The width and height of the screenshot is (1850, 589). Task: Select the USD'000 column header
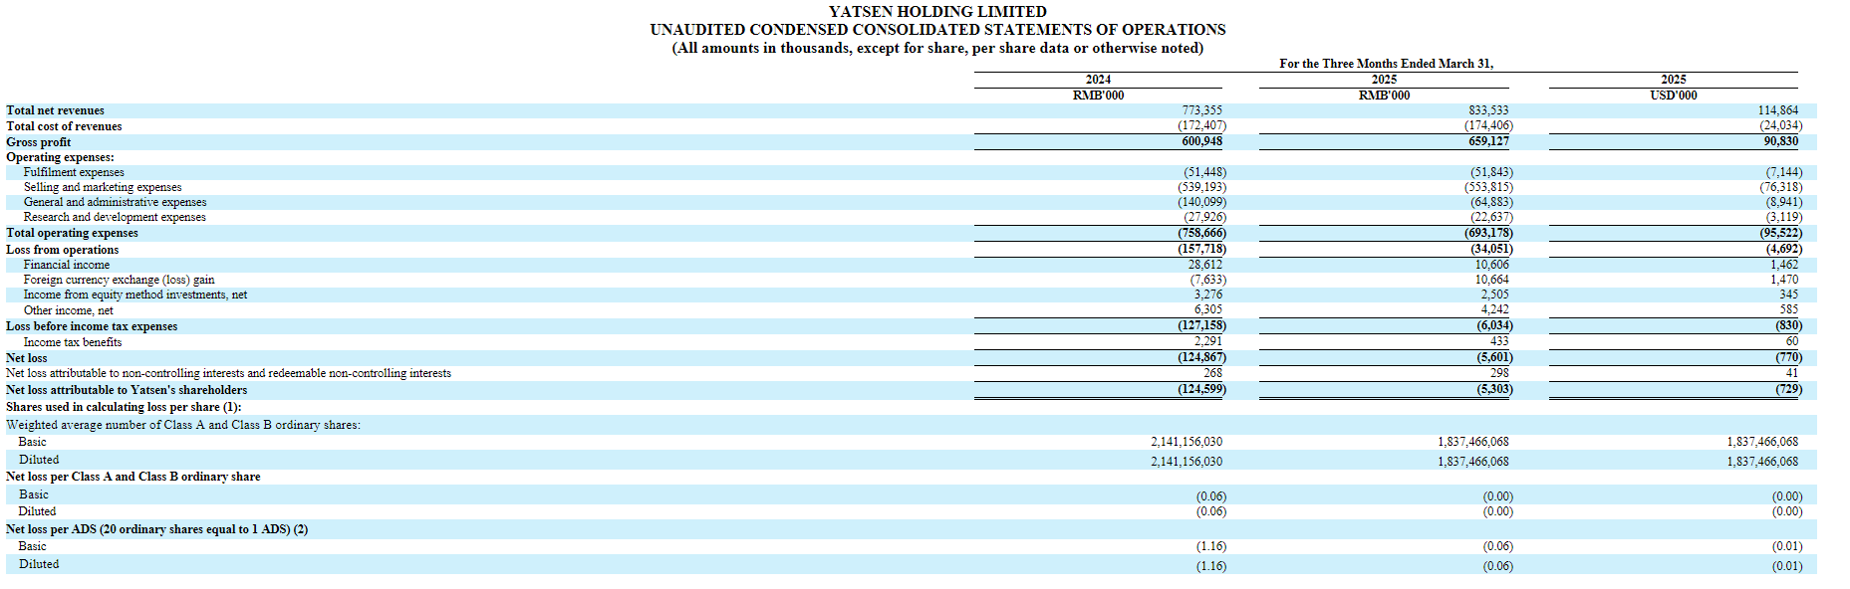pos(1673,96)
